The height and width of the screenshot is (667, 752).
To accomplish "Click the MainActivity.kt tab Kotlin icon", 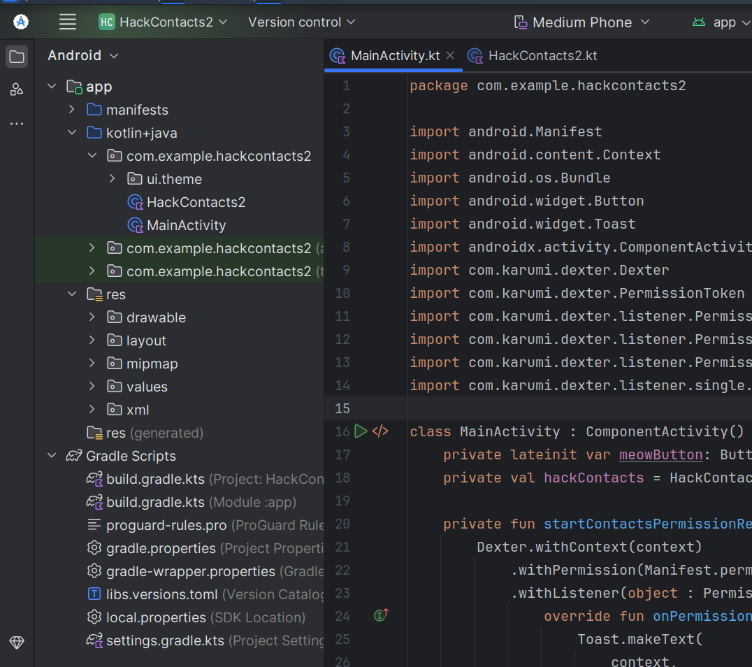I will (x=338, y=56).
